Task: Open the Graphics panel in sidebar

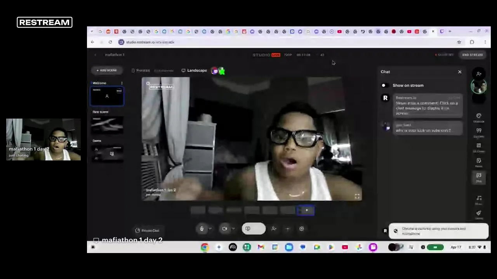Action: coord(479,118)
